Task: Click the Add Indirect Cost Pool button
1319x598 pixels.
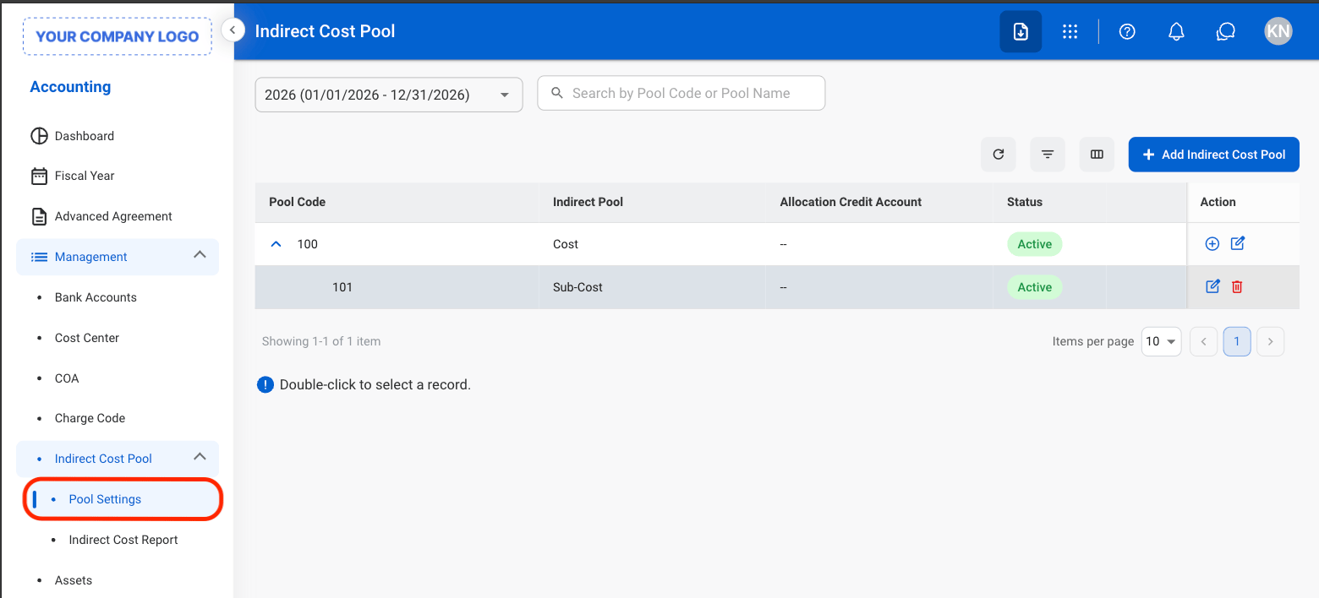Action: pos(1213,155)
